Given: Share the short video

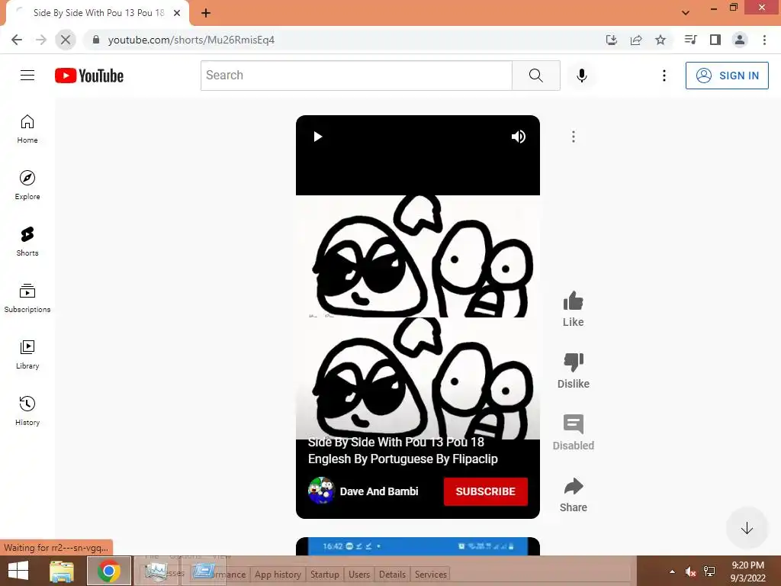Looking at the screenshot, I should [574, 494].
